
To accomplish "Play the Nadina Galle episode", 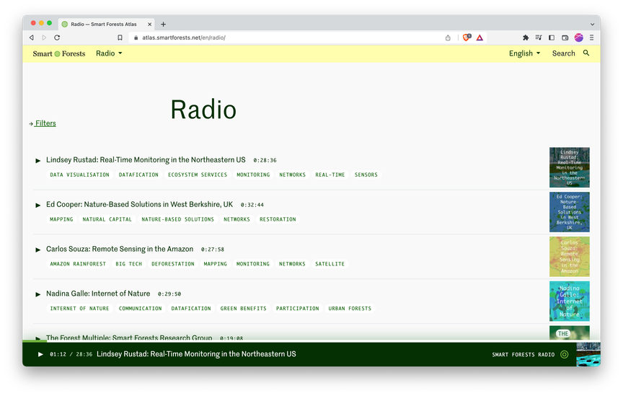I will [x=38, y=294].
